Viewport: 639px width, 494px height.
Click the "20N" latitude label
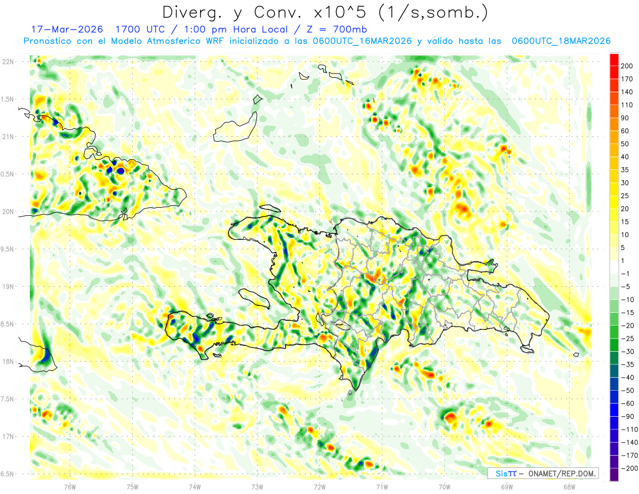[x=8, y=212]
